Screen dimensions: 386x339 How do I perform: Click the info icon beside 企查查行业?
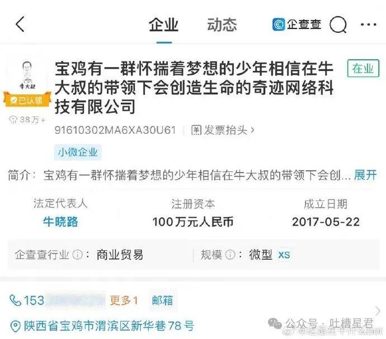pyautogui.click(x=77, y=255)
